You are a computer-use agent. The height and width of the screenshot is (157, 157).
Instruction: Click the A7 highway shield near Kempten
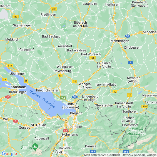131,63
